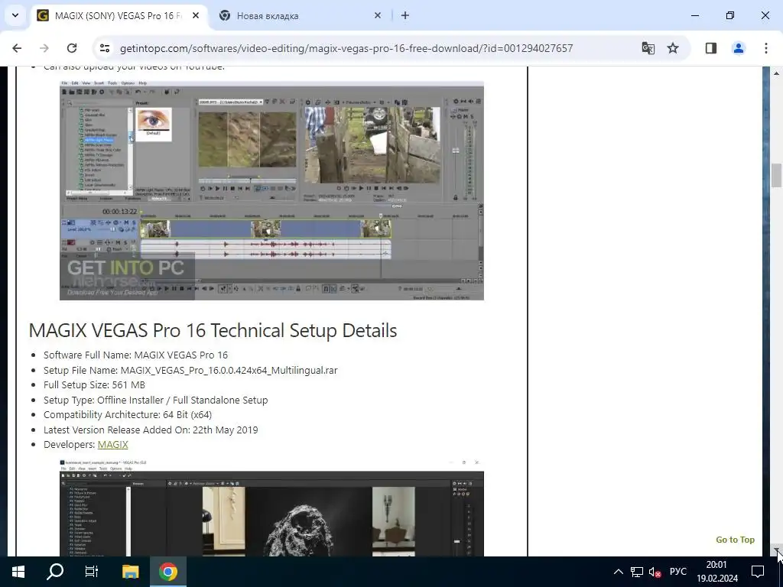Click the Technical Setup Details heading
The image size is (783, 587).
(213, 330)
